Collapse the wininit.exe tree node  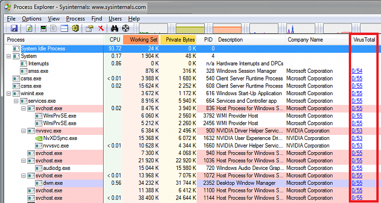(9, 94)
